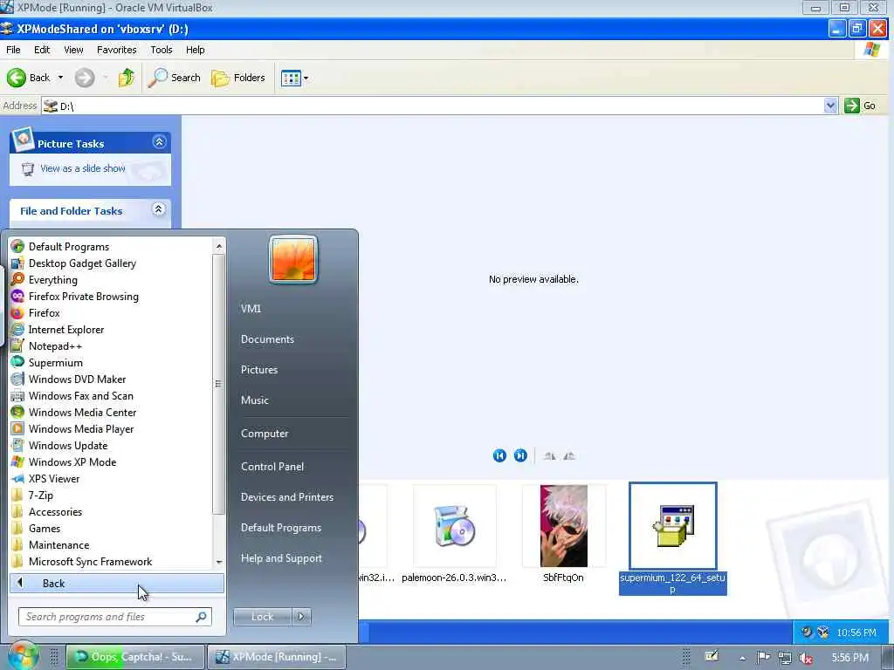Click the muted volume tray icon
894x670 pixels.
(x=805, y=658)
